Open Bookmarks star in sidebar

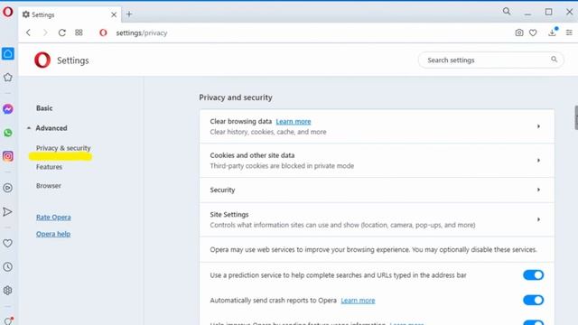[8, 78]
